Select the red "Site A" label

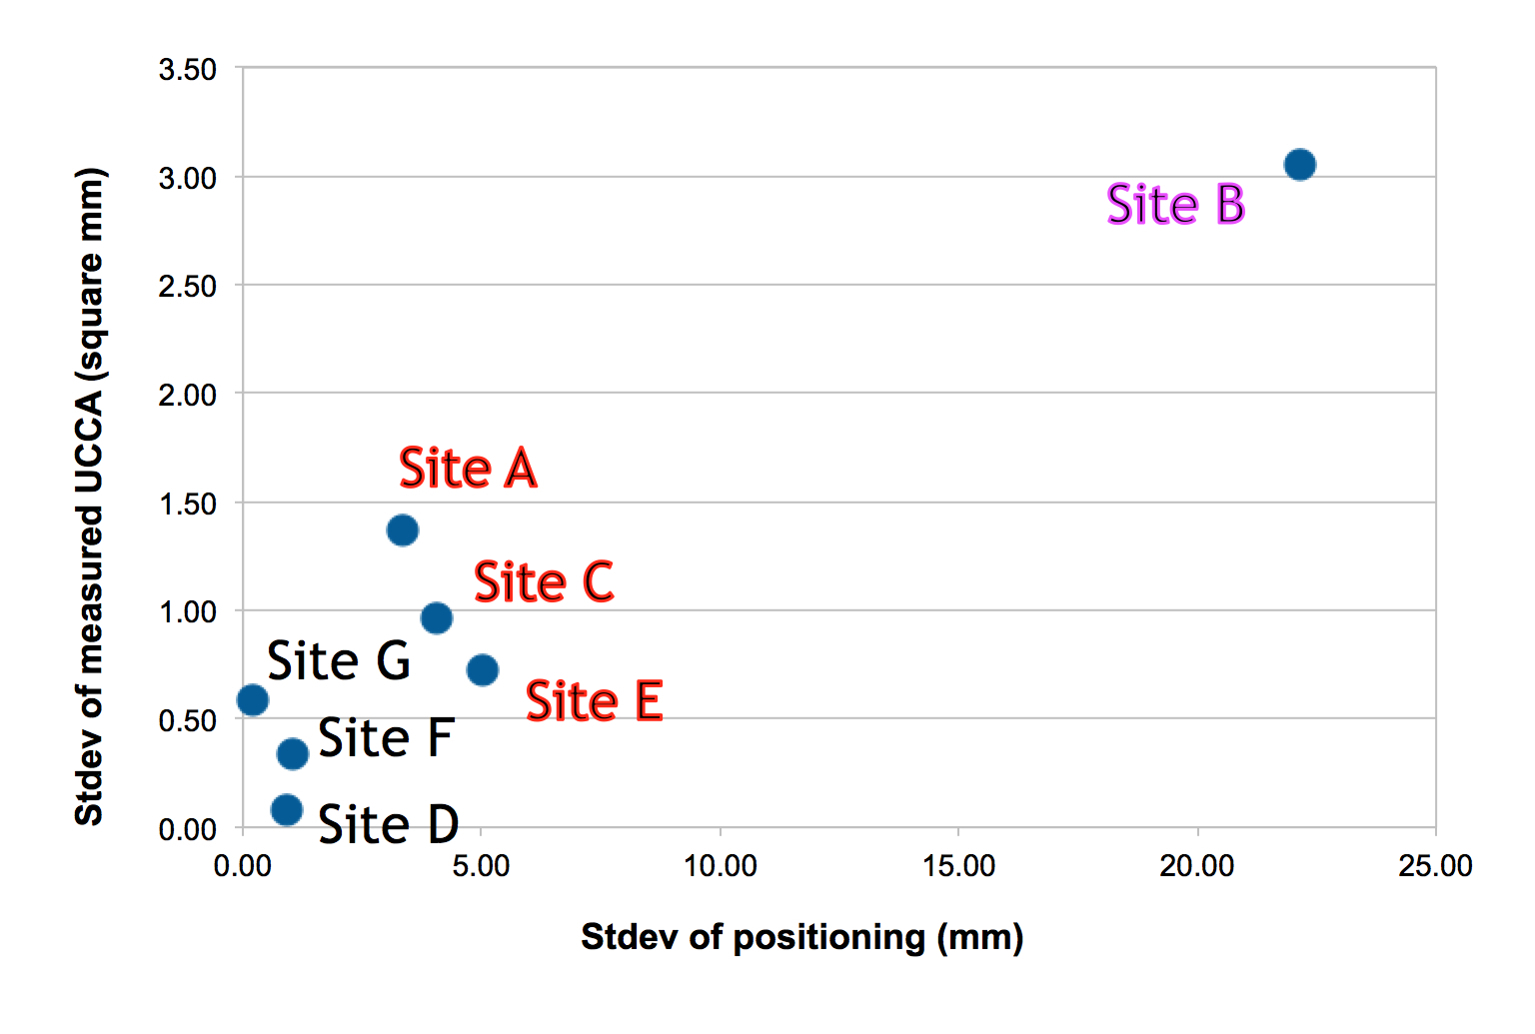coord(468,468)
